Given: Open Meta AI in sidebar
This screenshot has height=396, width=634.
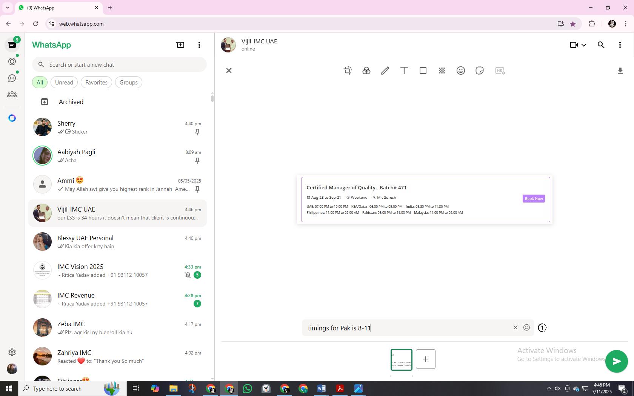Looking at the screenshot, I should point(12,118).
